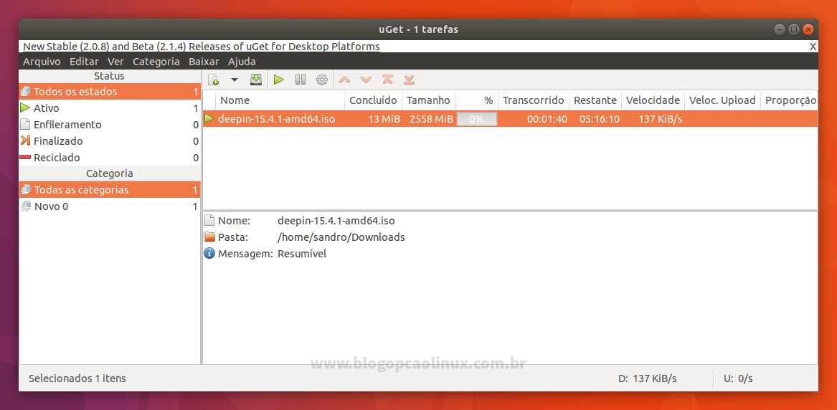Move download to top icon
Viewport: 837px width, 410px height.
click(x=387, y=80)
